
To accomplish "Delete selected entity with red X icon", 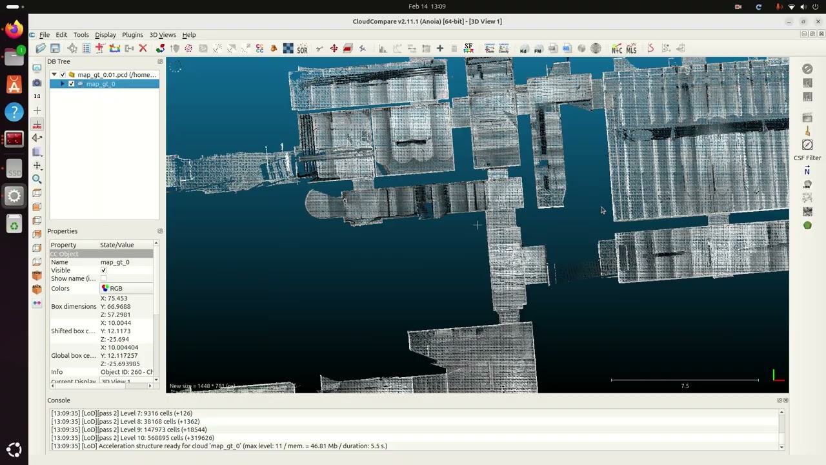I will pos(143,48).
